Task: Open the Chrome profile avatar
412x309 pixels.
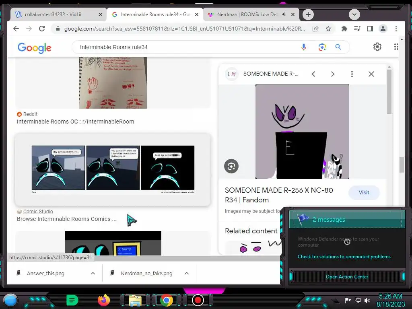Action: (383, 29)
